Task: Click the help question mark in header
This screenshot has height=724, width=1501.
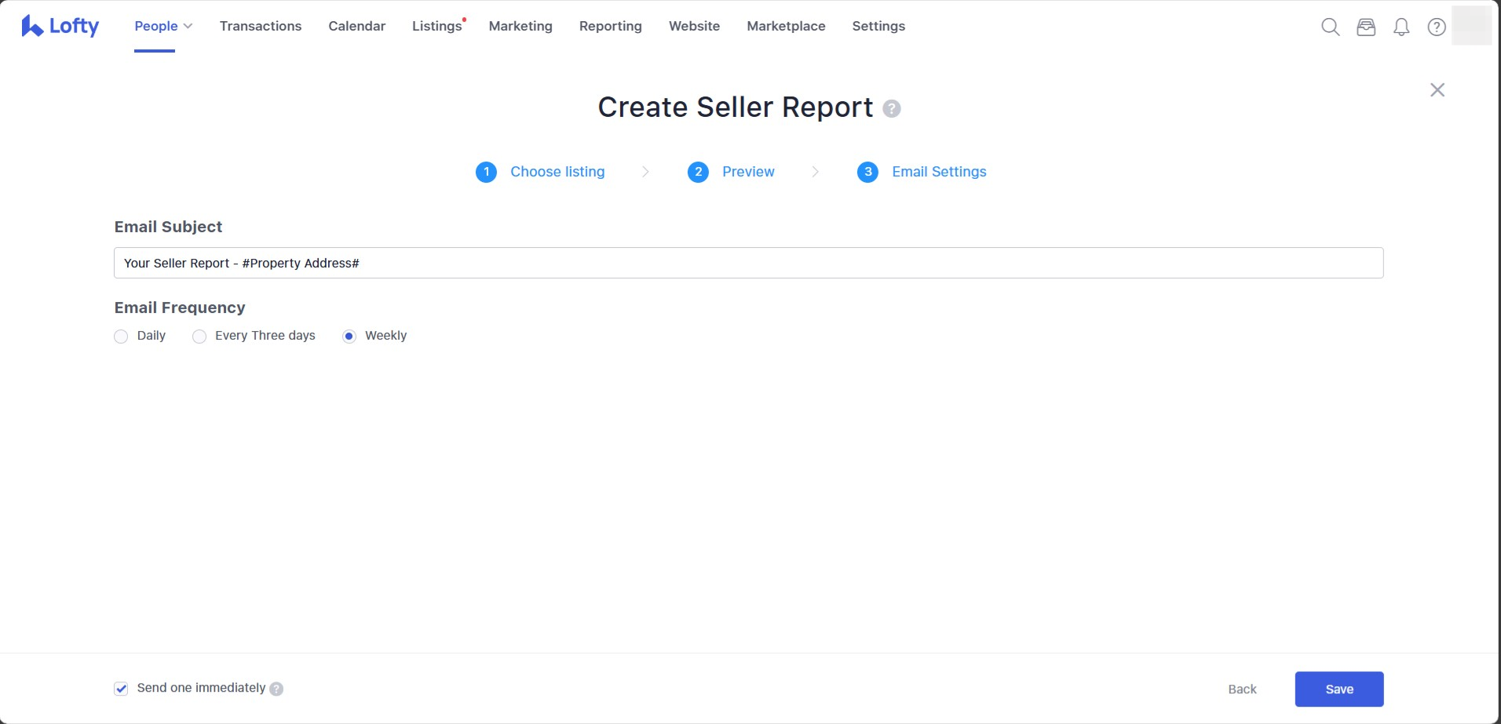Action: pos(1437,27)
